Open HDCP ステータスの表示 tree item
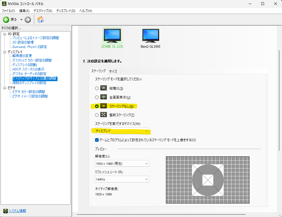This screenshot has height=217, width=282. [x=28, y=69]
